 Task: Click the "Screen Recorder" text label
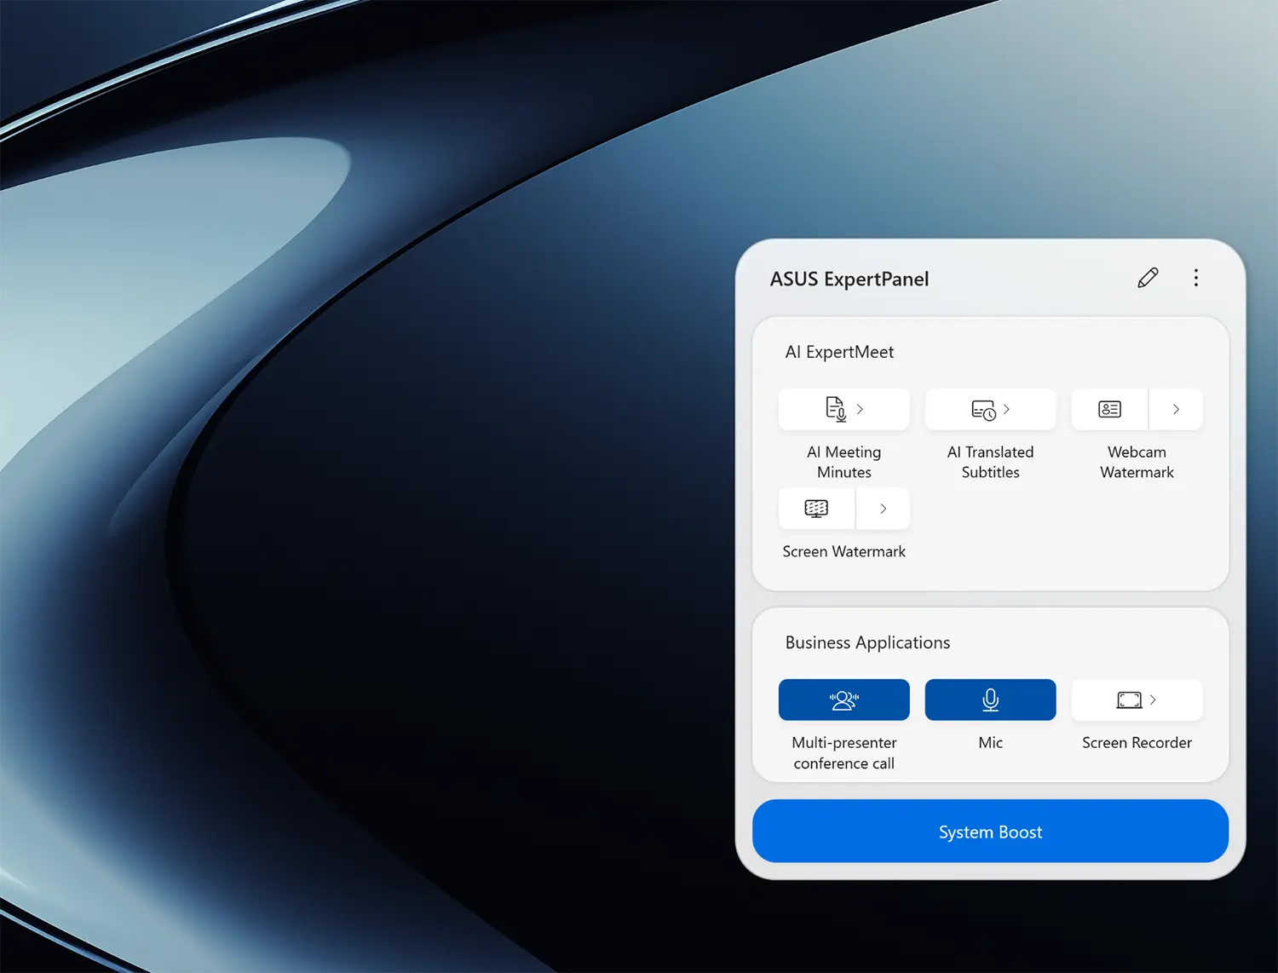[1137, 743]
